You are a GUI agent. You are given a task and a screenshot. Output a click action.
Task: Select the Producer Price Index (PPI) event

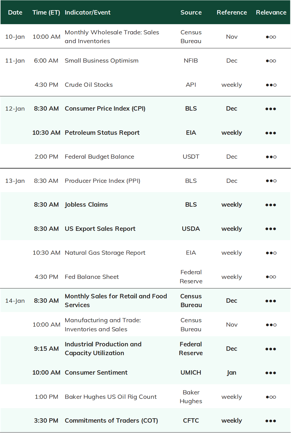(102, 181)
